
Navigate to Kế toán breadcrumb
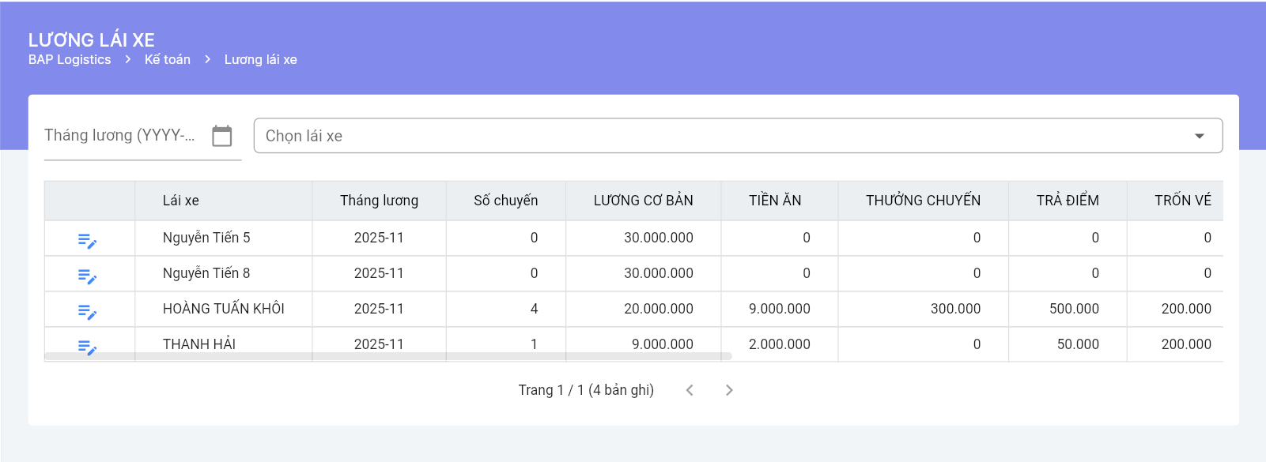tap(167, 60)
